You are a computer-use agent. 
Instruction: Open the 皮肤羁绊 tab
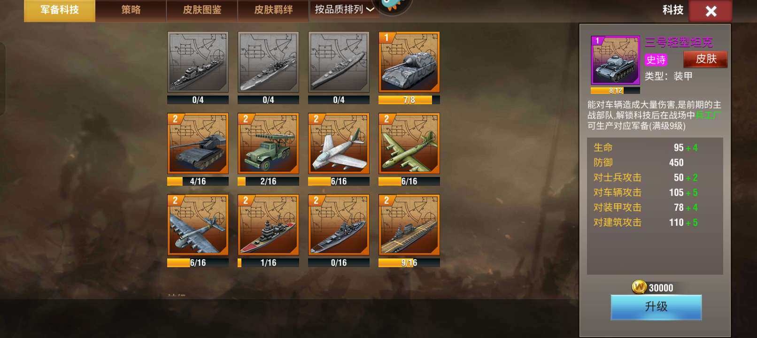pyautogui.click(x=273, y=10)
